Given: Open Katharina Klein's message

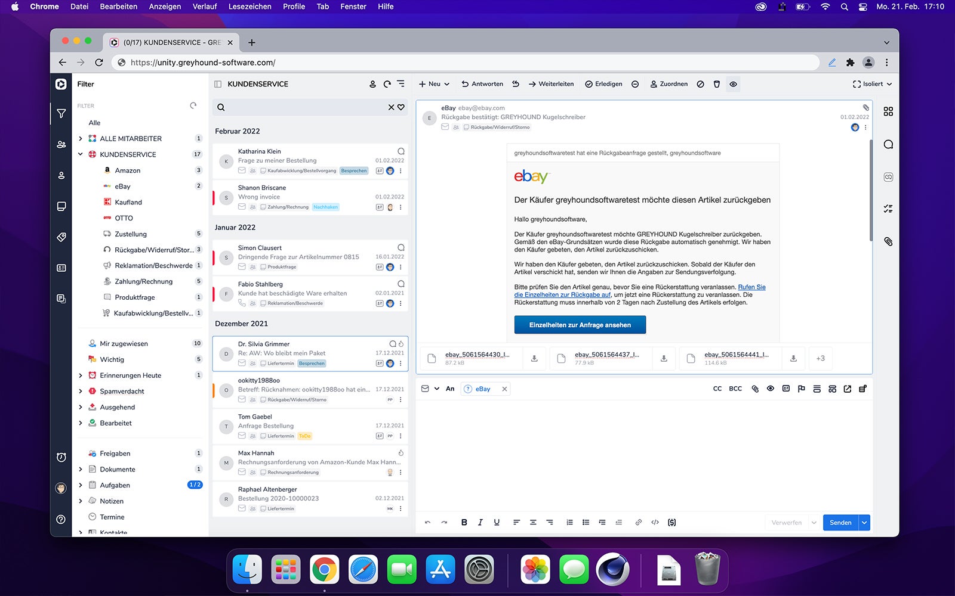Looking at the screenshot, I should (310, 161).
